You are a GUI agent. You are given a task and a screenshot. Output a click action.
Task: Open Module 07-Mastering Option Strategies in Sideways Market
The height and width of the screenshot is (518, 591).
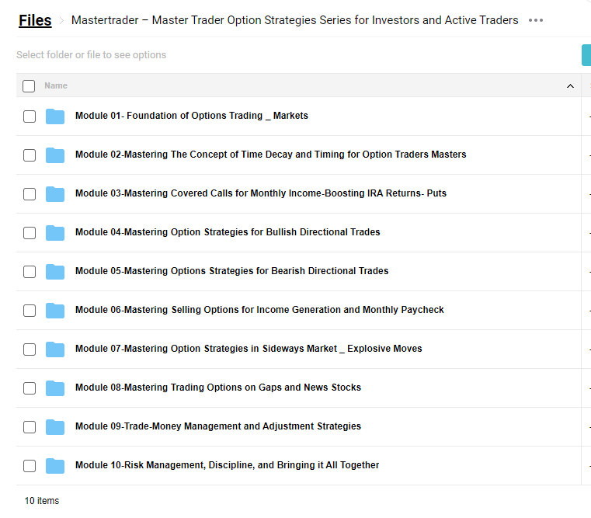249,349
